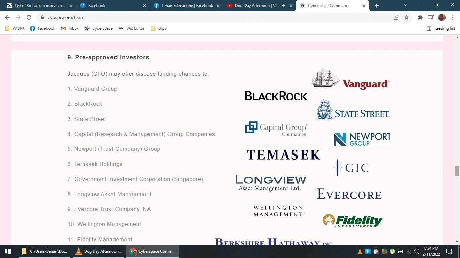Click the Temasek logo image
Screen dimensions: 460x258
283,155
